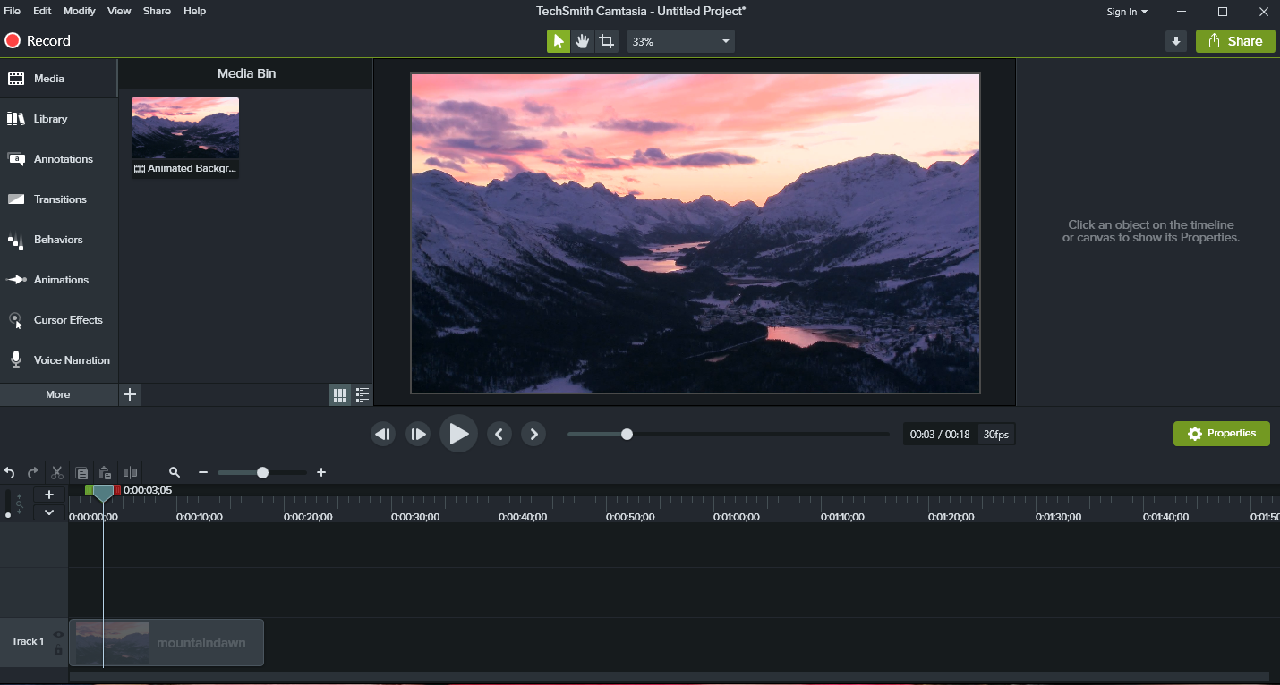Switch Media Bin to list view
The height and width of the screenshot is (685, 1280).
363,394
